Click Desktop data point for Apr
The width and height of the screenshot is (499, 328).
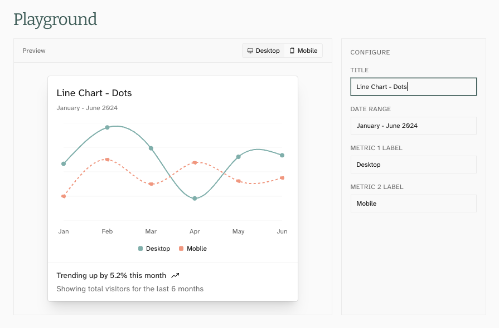[195, 198]
